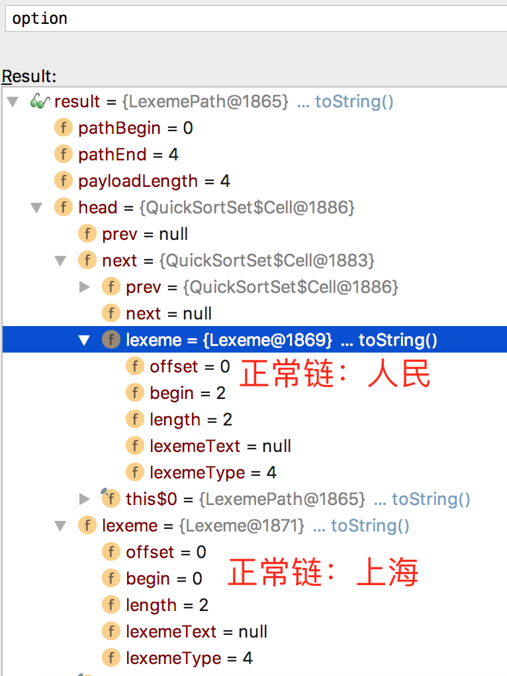
Task: Select the pathEnd = 4 row text
Action: tap(128, 154)
